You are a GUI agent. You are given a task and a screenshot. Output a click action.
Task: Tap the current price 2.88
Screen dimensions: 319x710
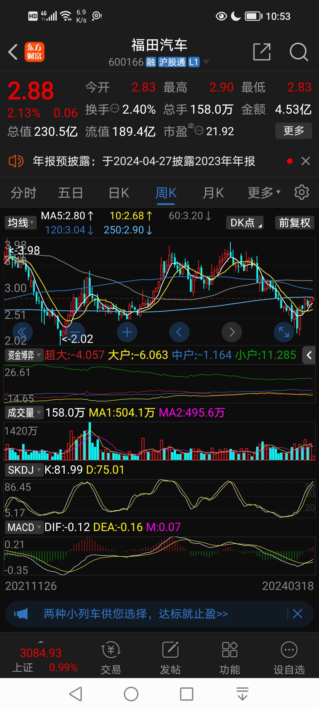coord(31,91)
